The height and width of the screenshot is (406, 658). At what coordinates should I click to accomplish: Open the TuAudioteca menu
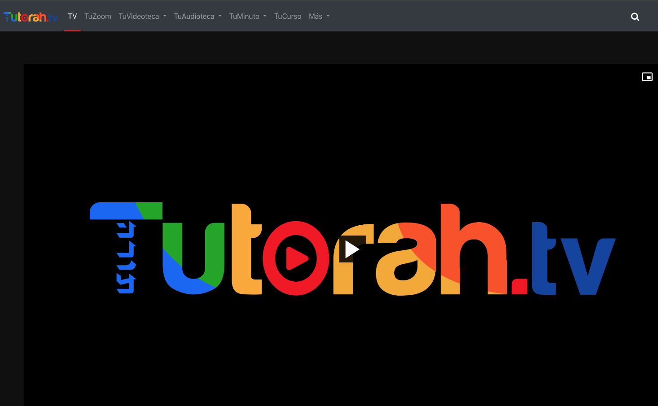tap(194, 16)
